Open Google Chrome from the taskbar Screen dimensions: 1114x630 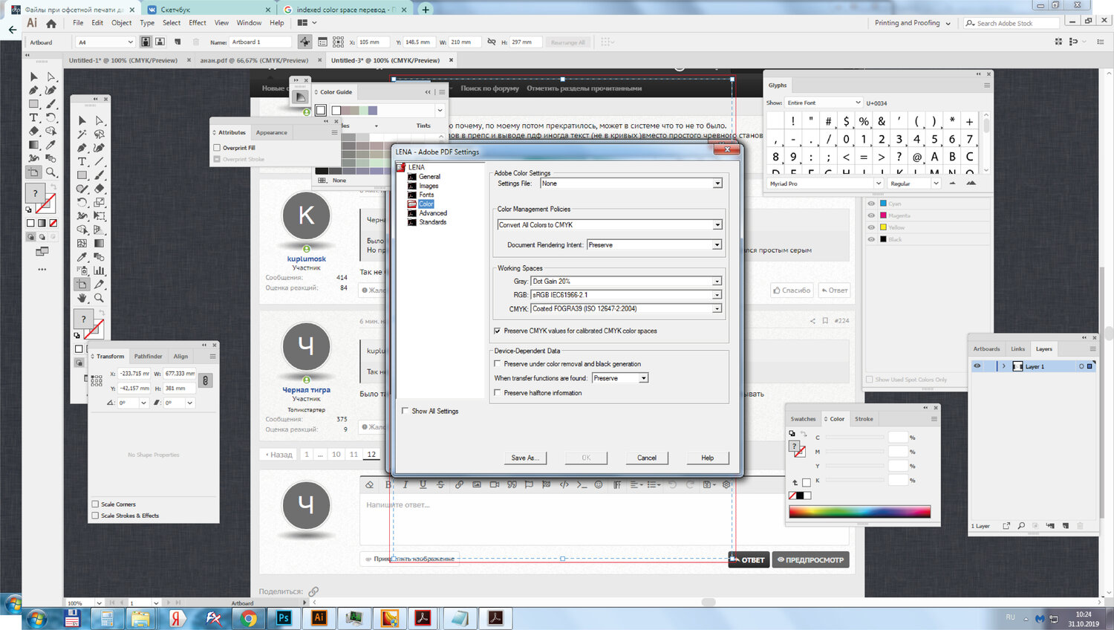pyautogui.click(x=249, y=618)
